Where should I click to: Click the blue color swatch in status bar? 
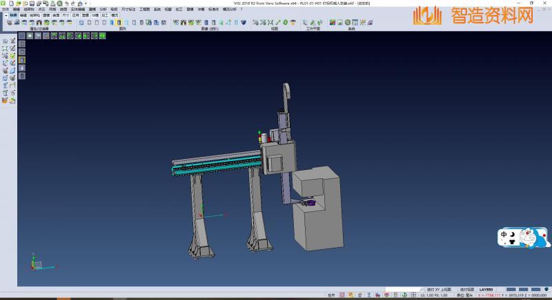point(511,290)
